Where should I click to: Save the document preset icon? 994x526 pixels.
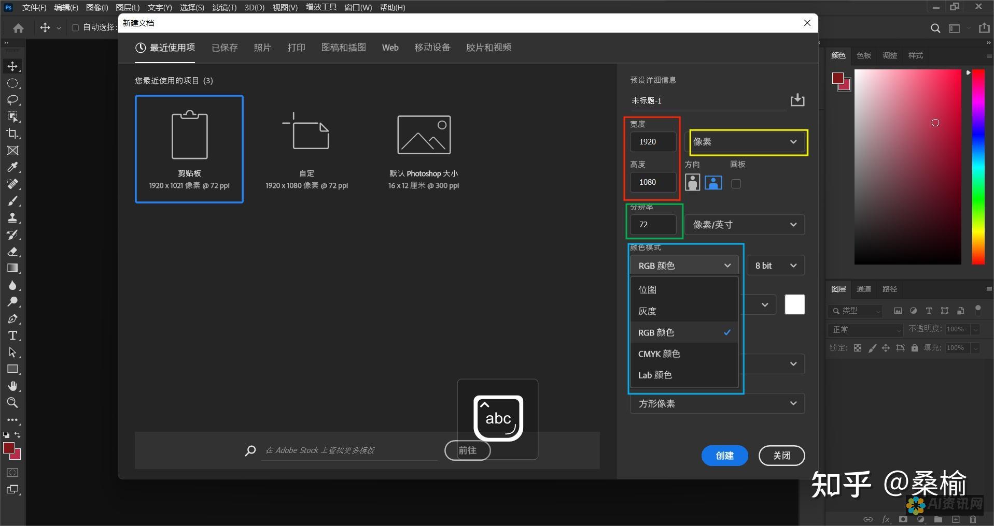pos(797,100)
